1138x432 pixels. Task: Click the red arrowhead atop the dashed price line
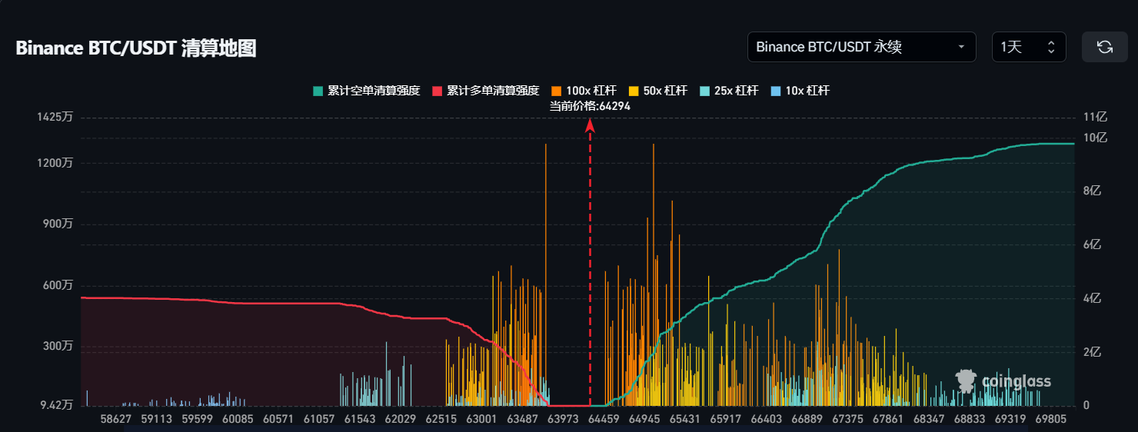pos(590,125)
